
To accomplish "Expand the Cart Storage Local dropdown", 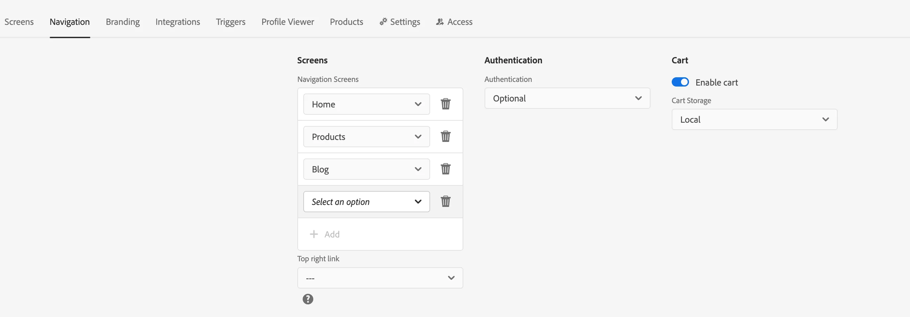I will click(754, 119).
